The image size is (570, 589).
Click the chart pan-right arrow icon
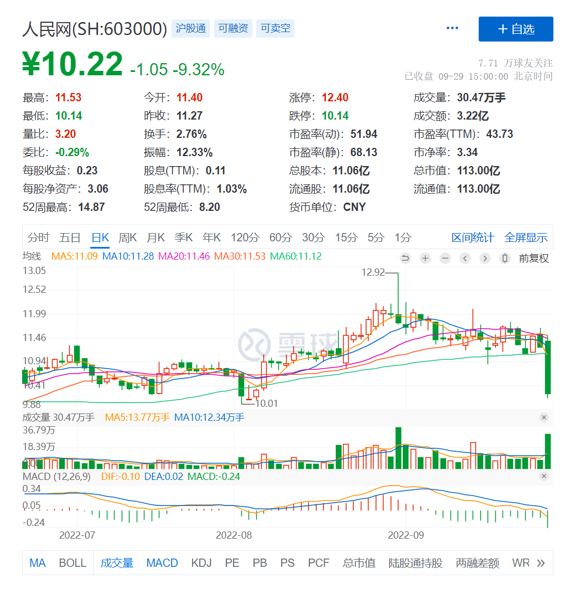485,258
